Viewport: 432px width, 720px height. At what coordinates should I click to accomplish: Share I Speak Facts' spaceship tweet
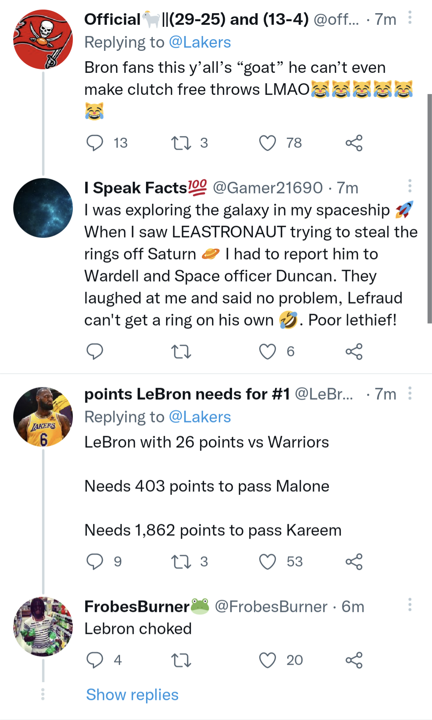[x=355, y=352]
